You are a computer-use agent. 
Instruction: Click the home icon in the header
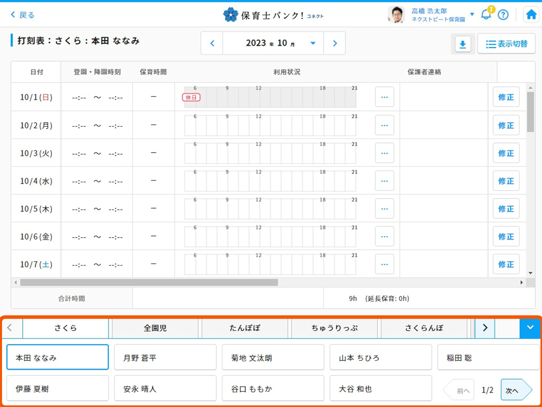pos(531,15)
